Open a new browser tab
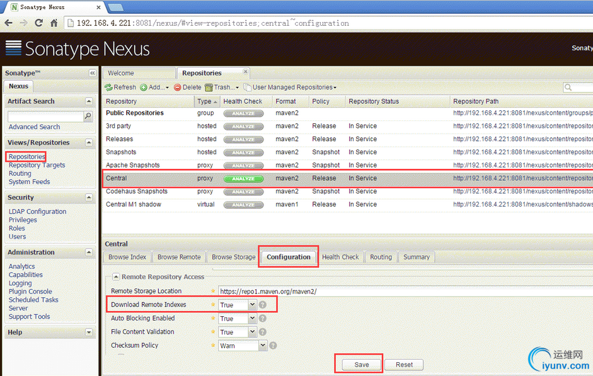The height and width of the screenshot is (376, 593). tap(116, 7)
